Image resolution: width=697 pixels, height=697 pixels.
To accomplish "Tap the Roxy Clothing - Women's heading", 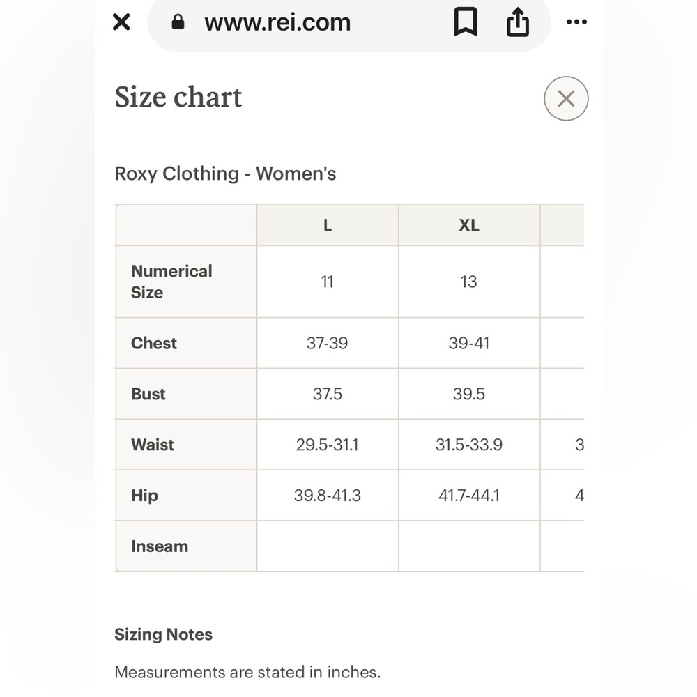I will click(225, 174).
